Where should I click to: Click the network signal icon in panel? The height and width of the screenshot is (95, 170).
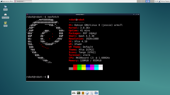tap(159, 1)
